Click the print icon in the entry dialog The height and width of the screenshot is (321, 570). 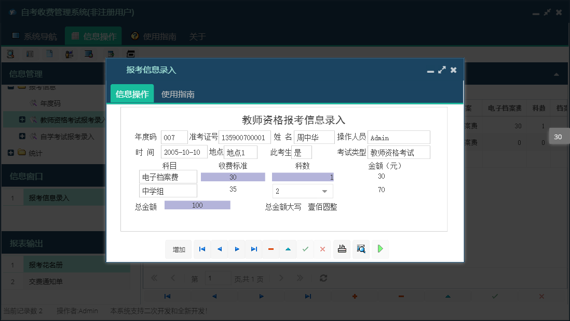coord(342,249)
